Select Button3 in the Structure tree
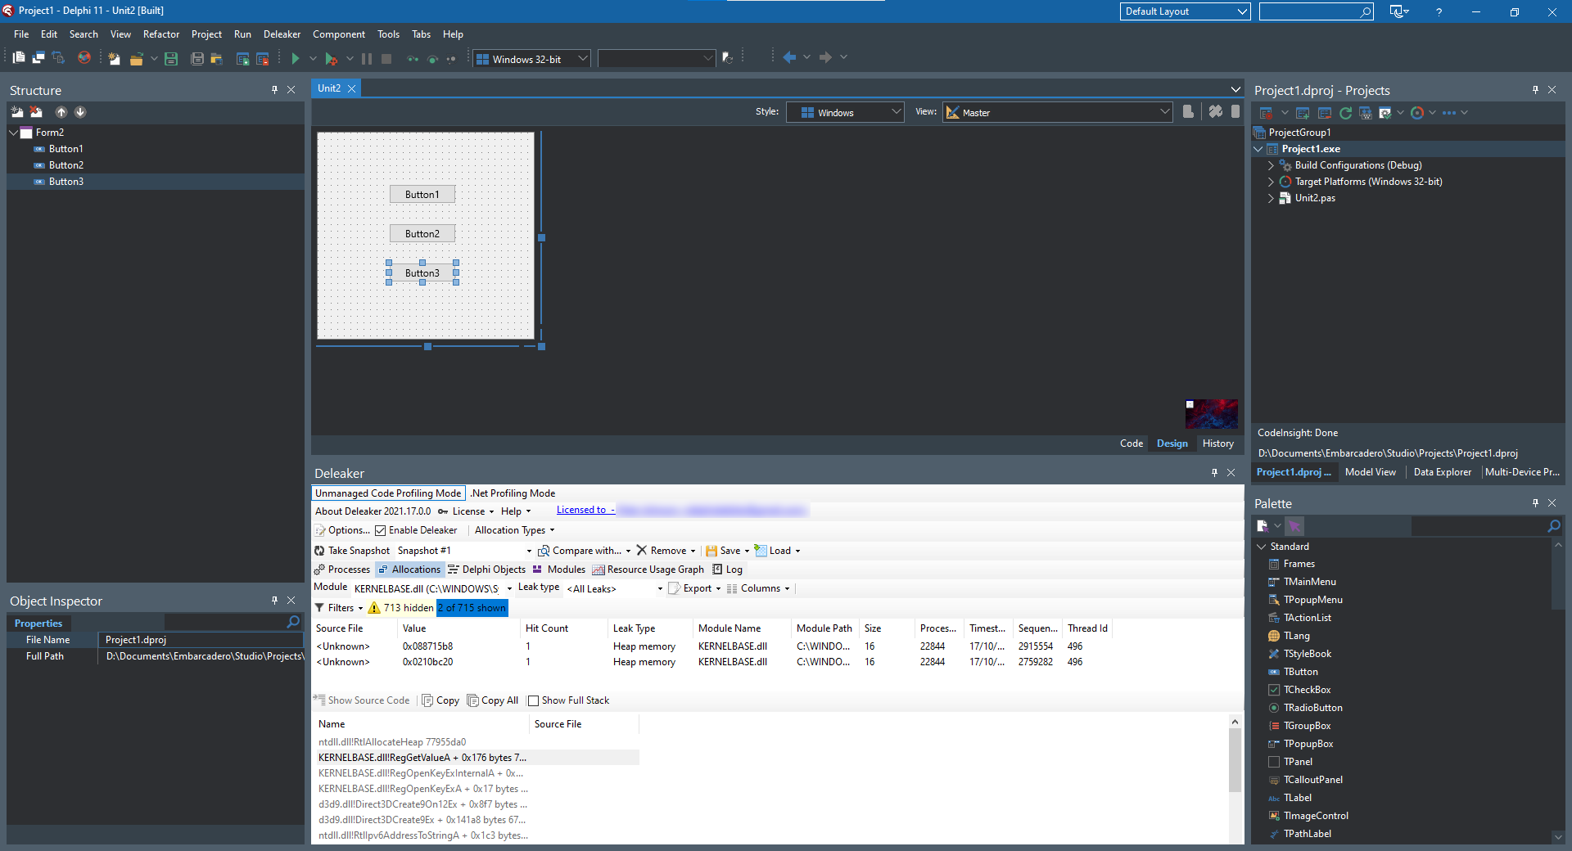The height and width of the screenshot is (851, 1572). point(65,181)
